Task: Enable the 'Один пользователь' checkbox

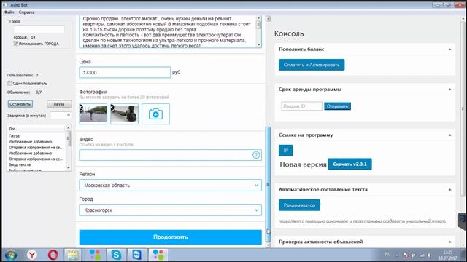Action: click(9, 84)
